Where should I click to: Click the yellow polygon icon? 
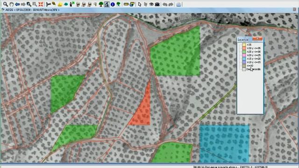[x=60, y=4]
